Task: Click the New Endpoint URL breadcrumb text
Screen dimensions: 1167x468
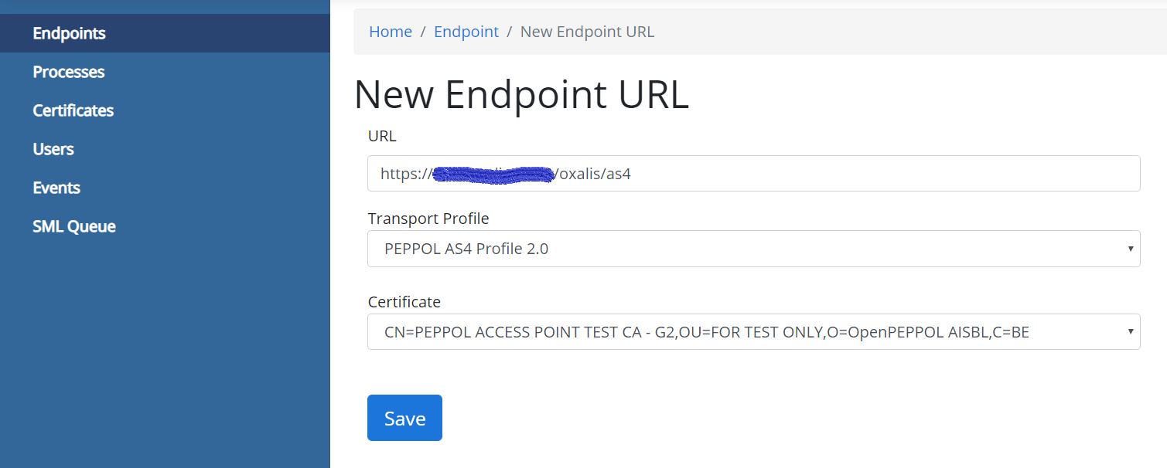Action: click(587, 32)
